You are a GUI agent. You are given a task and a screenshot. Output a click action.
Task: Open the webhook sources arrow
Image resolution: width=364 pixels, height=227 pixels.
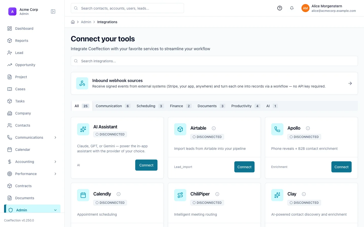click(350, 83)
